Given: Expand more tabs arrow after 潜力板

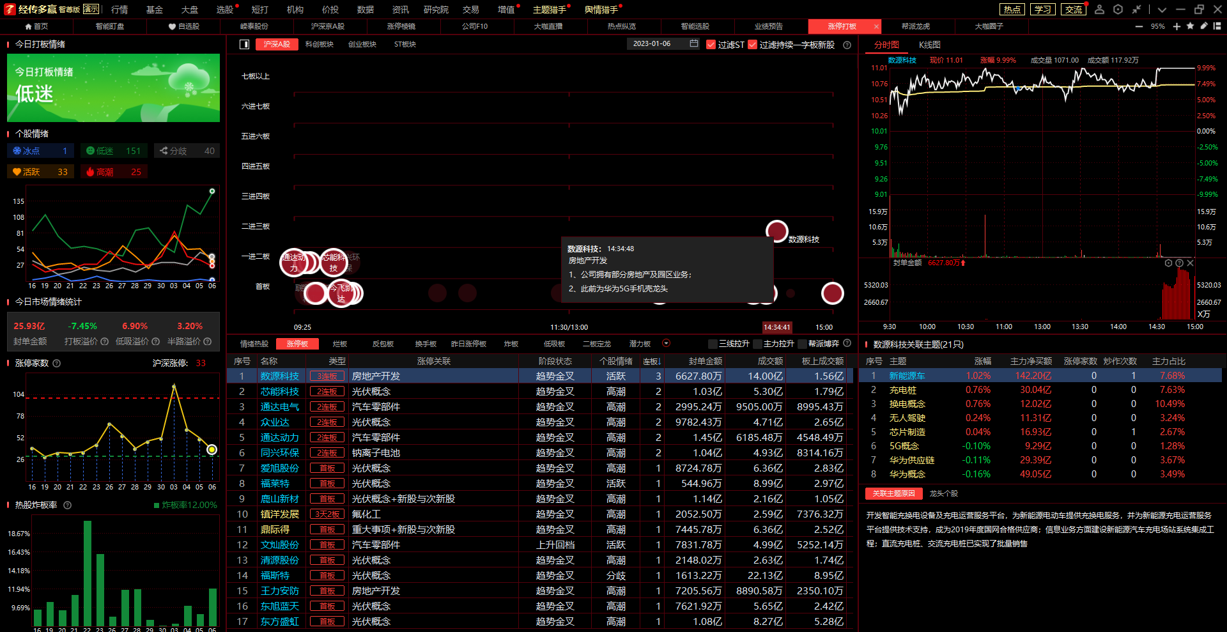Looking at the screenshot, I should coord(666,343).
